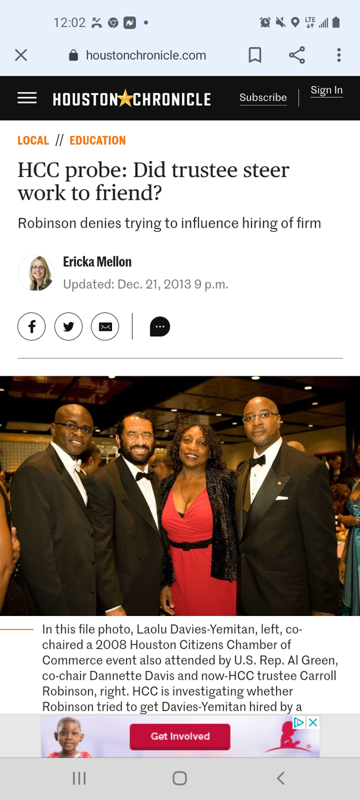Tap the Houston Chronicle logo
This screenshot has width=360, height=800.
(131, 98)
